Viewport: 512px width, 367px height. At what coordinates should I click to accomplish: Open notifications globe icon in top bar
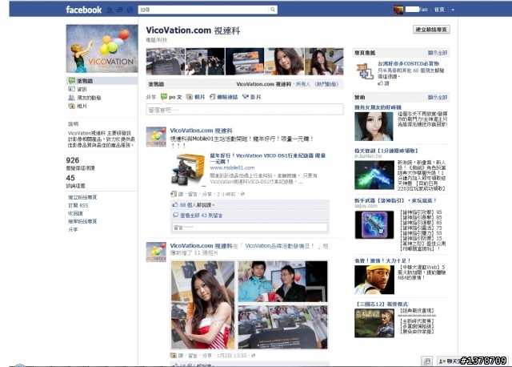130,10
